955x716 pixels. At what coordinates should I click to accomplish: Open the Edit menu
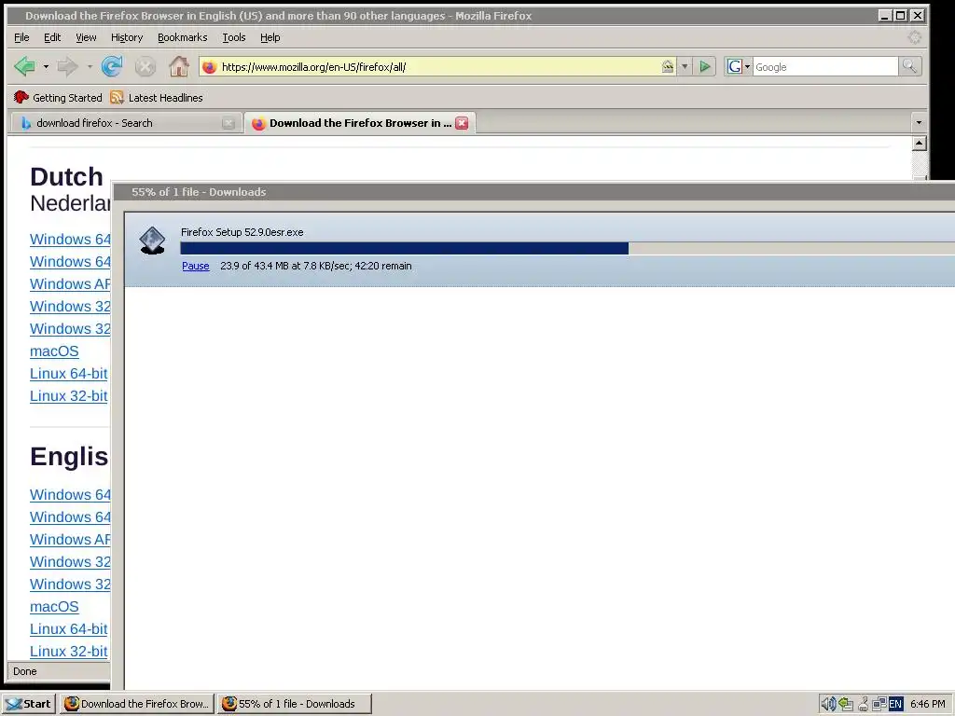pyautogui.click(x=52, y=37)
